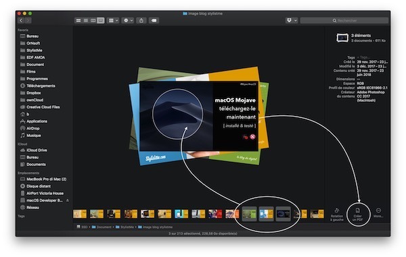
Task: Click image blog stylistme in path bar
Action: [155, 227]
